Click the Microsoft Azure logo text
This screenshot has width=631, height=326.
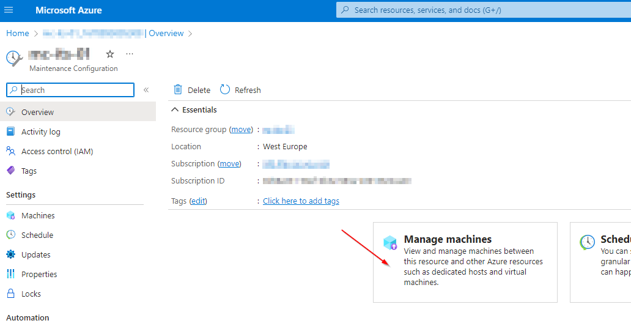[x=68, y=10]
